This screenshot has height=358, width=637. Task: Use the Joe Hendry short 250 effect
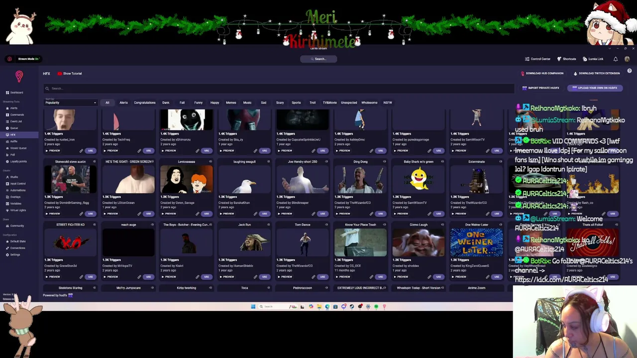pyautogui.click(x=322, y=214)
